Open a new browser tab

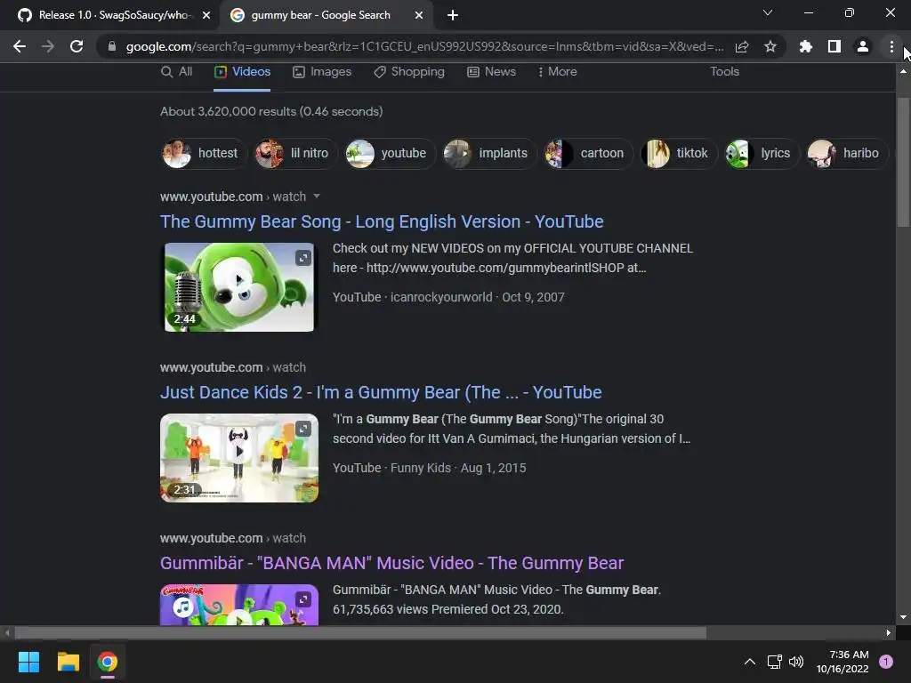453,15
